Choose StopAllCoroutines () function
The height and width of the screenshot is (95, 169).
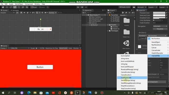click(132, 86)
